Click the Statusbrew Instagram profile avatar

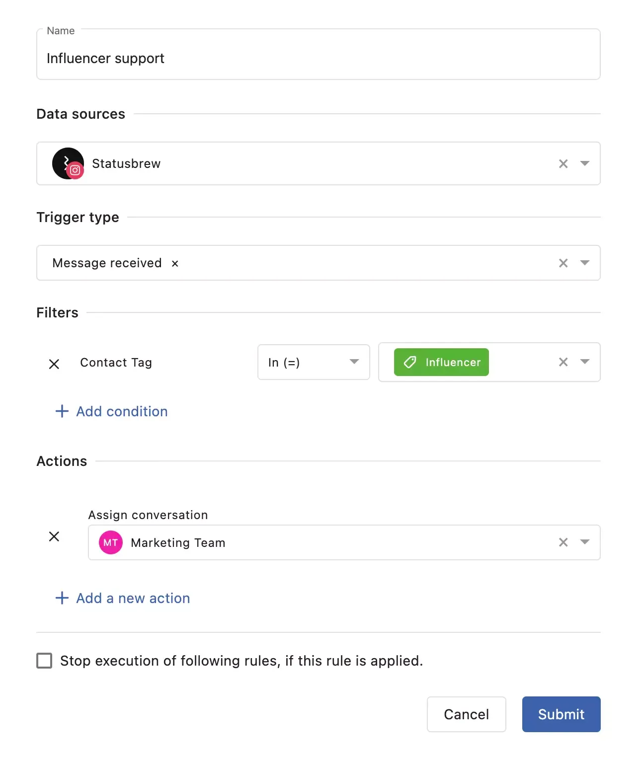pos(68,163)
